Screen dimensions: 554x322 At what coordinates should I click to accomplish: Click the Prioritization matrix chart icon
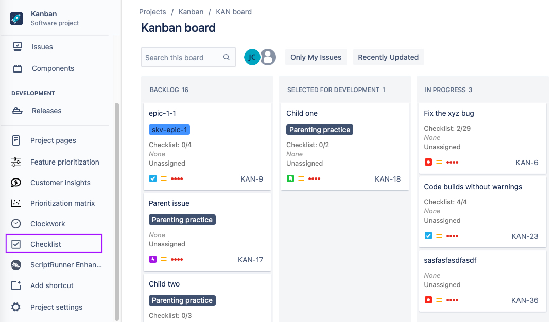[16, 203]
